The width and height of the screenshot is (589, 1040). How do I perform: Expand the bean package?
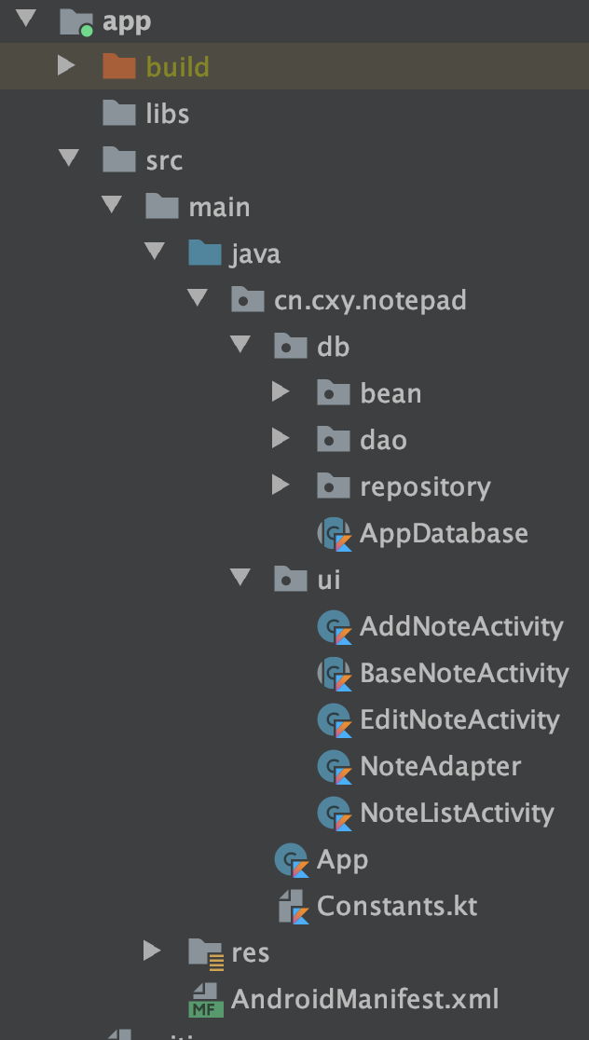click(281, 392)
